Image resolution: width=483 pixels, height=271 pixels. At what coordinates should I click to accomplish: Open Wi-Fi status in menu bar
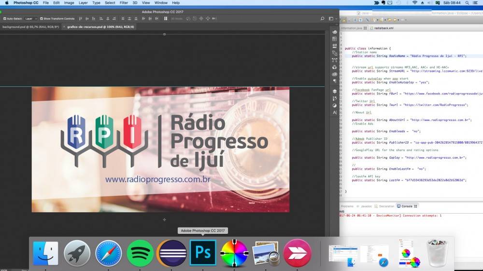pyautogui.click(x=414, y=3)
